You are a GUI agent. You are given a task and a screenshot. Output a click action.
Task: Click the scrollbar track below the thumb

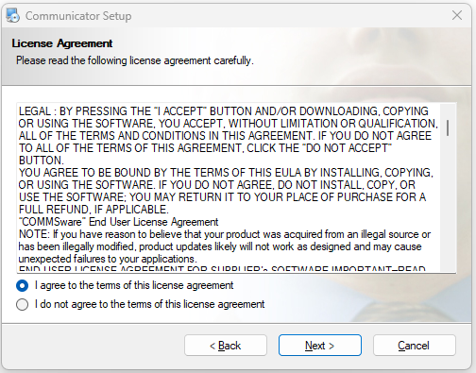pyautogui.click(x=448, y=205)
